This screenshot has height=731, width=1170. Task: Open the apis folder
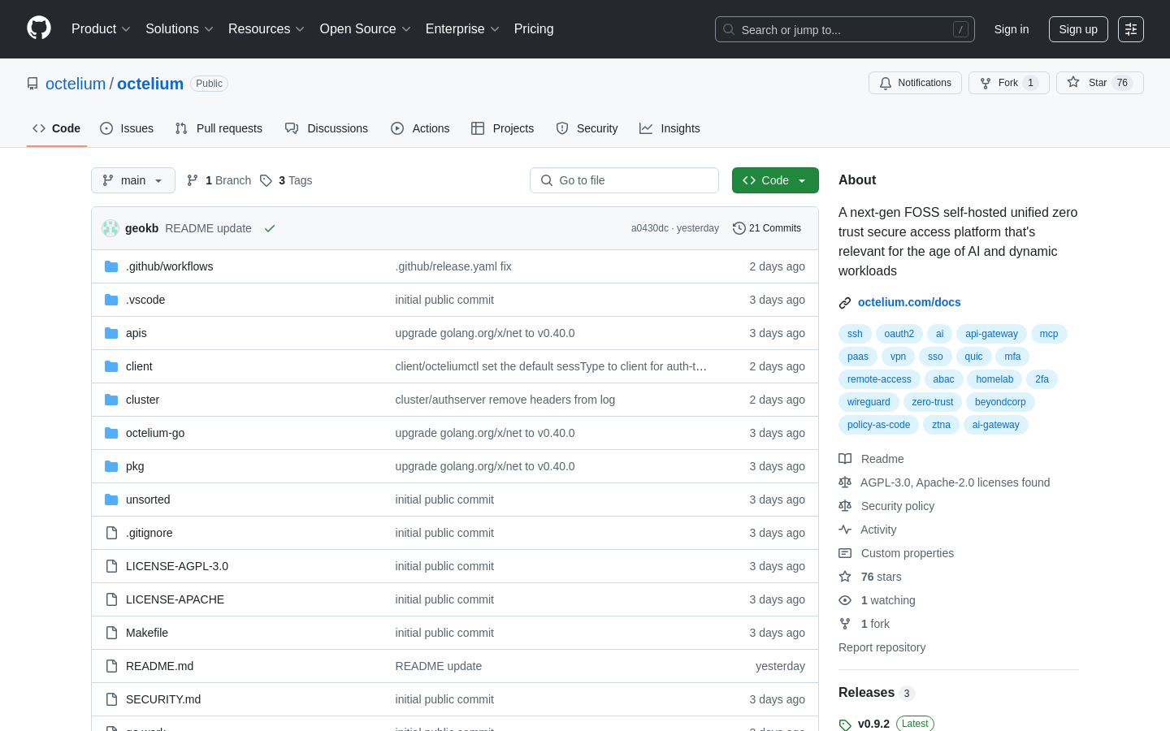[136, 333]
